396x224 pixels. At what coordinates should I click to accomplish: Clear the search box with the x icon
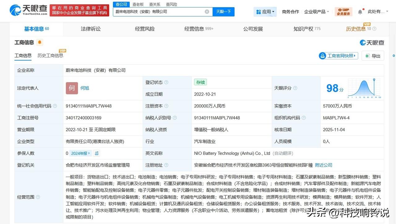(x=207, y=11)
